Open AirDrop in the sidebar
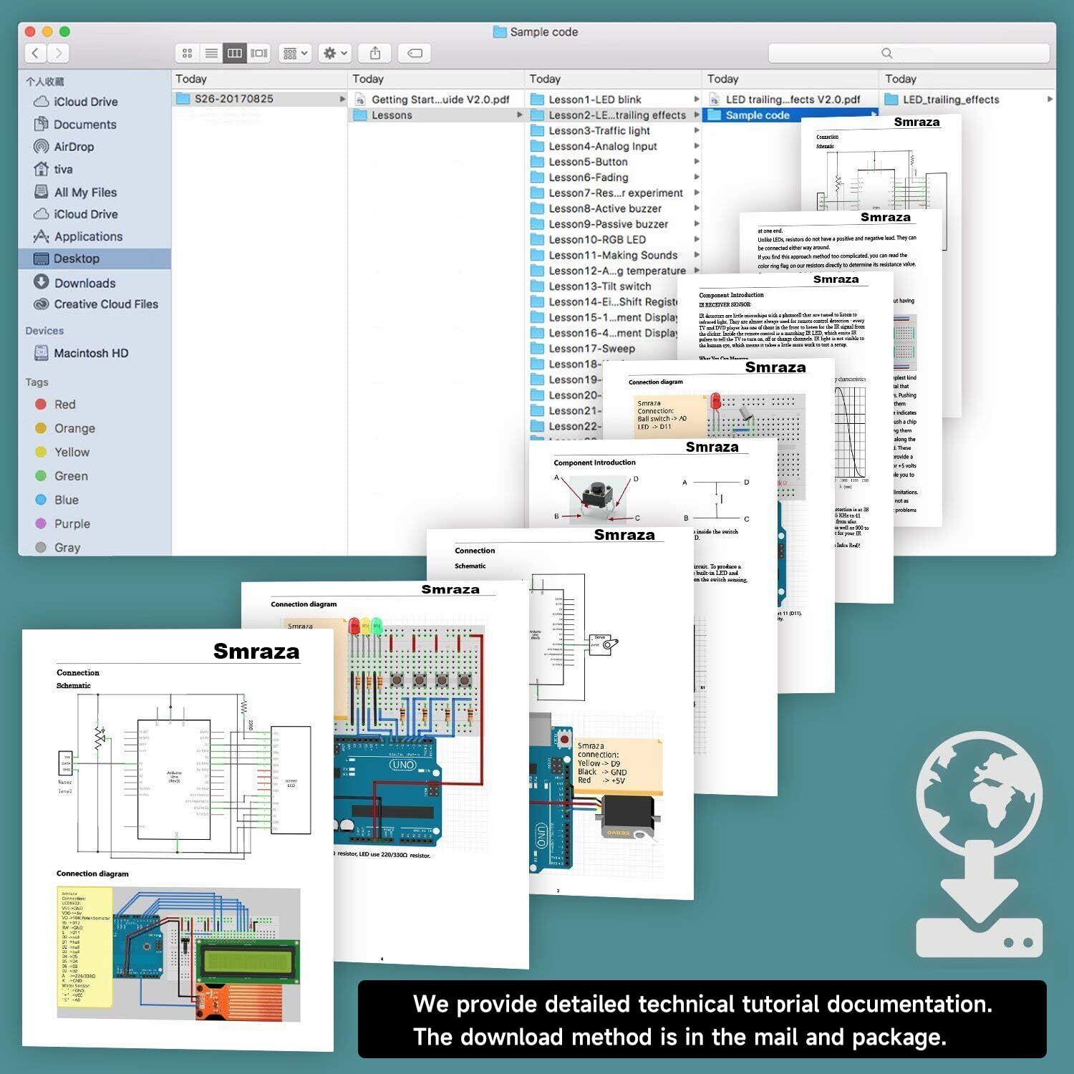This screenshot has width=1074, height=1074. point(73,147)
